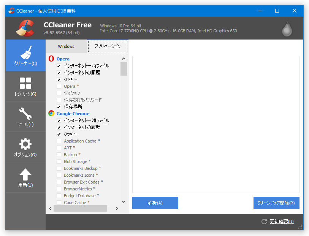The width and height of the screenshot is (309, 236).
Task: Click the horizontal scroll left arrow
Action: point(50,208)
